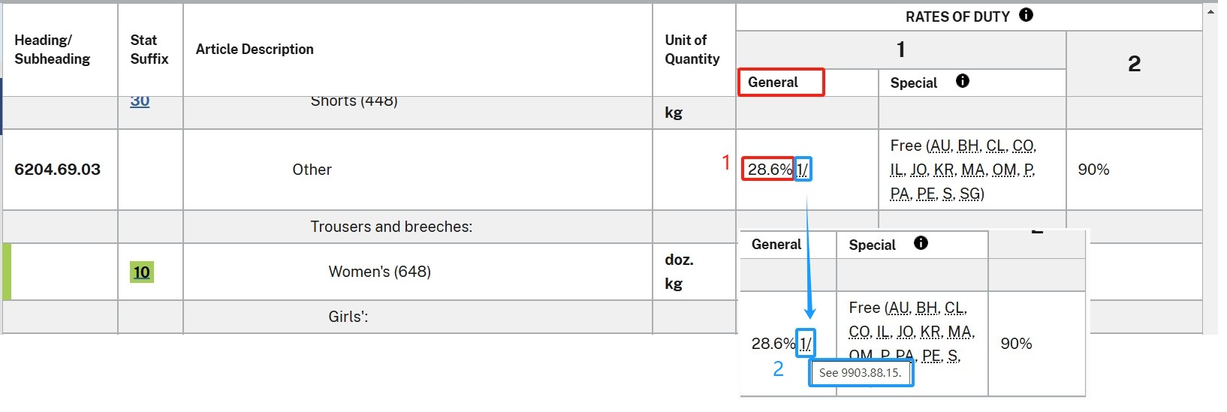Click the PE country code in the inset popup
This screenshot has height=412, width=1227.
(x=930, y=356)
